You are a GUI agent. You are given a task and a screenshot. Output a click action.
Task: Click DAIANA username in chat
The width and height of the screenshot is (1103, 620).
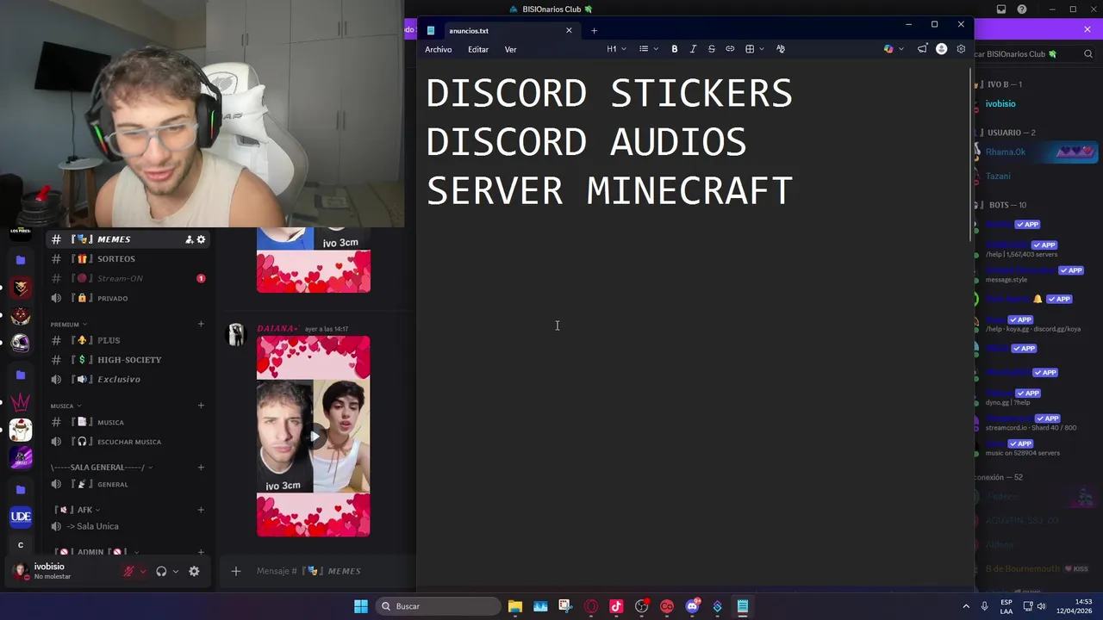pos(277,329)
